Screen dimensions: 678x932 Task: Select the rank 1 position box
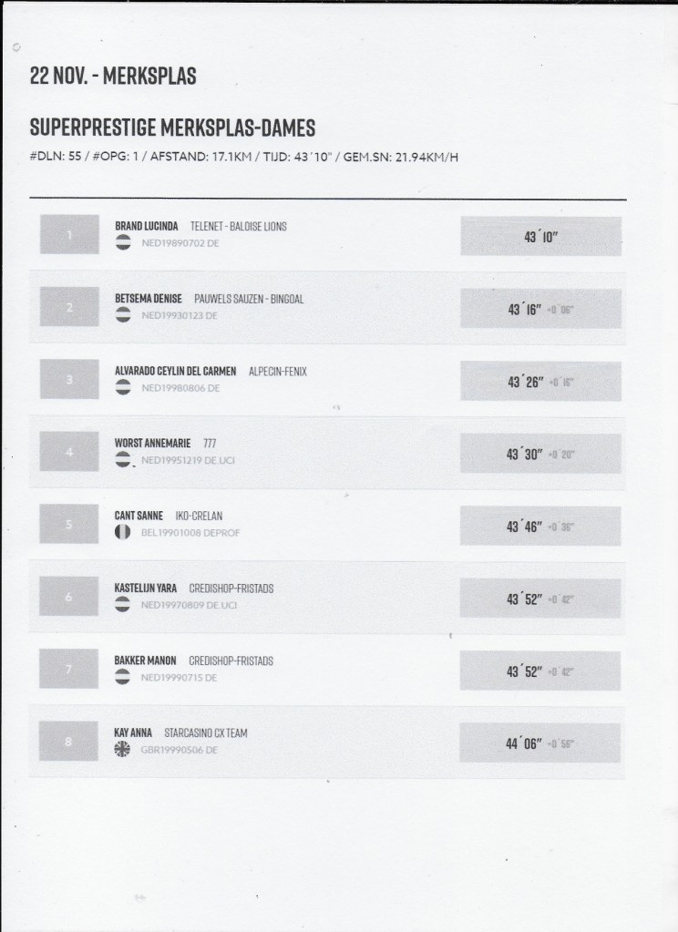(69, 235)
